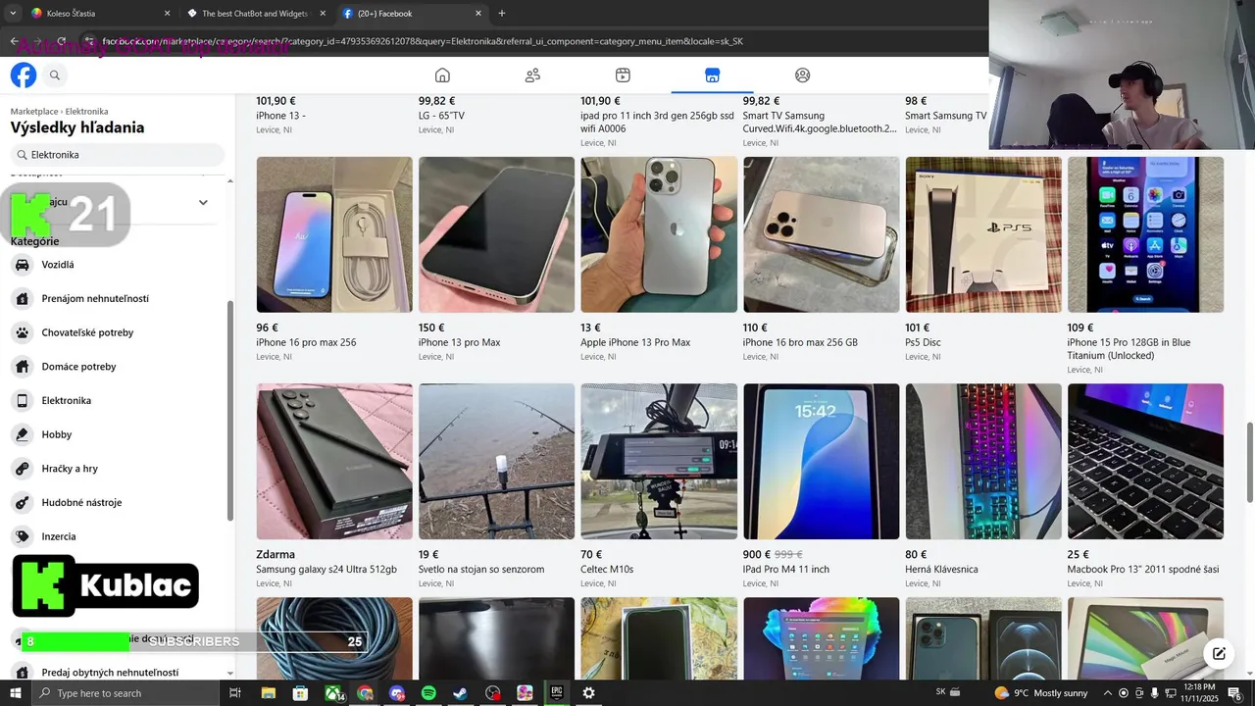
Task: Open Predaj obytných nehnuteľností category link
Action: coord(110,673)
